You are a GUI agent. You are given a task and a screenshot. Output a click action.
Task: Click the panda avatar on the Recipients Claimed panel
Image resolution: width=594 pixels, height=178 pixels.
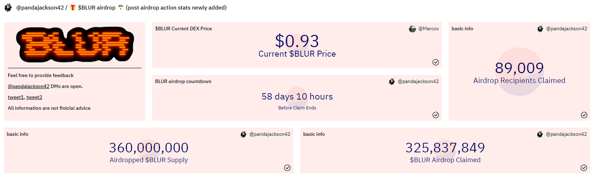point(540,29)
